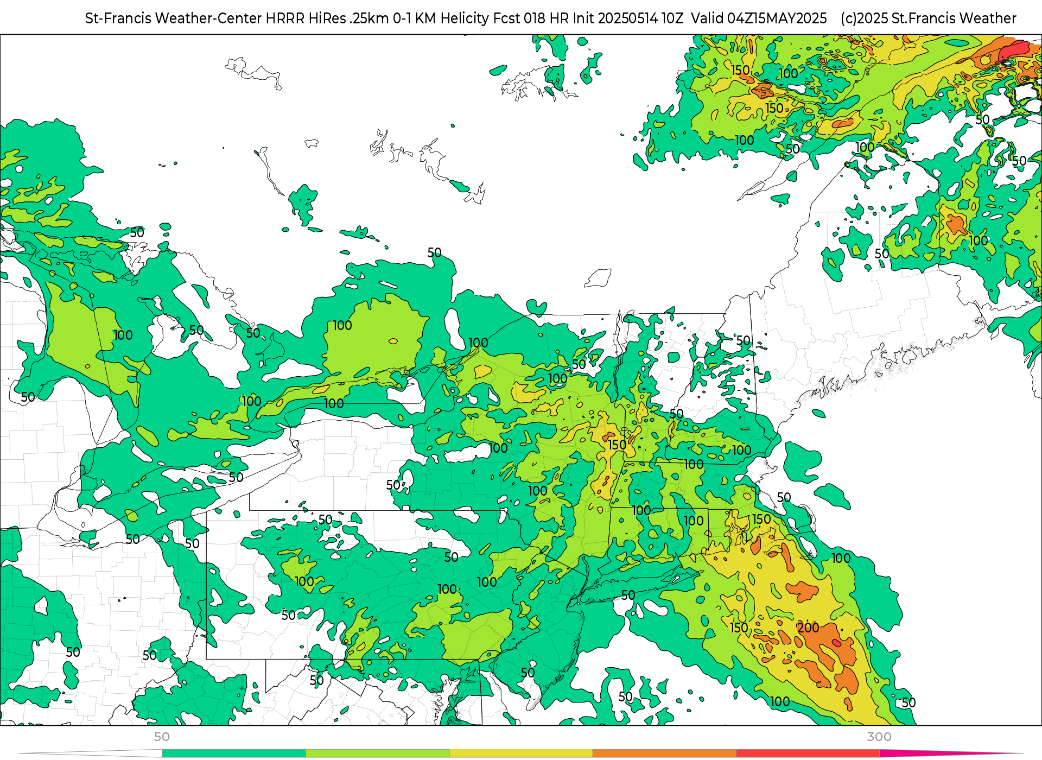Click the lime-green segment of the color bar

pos(378,753)
